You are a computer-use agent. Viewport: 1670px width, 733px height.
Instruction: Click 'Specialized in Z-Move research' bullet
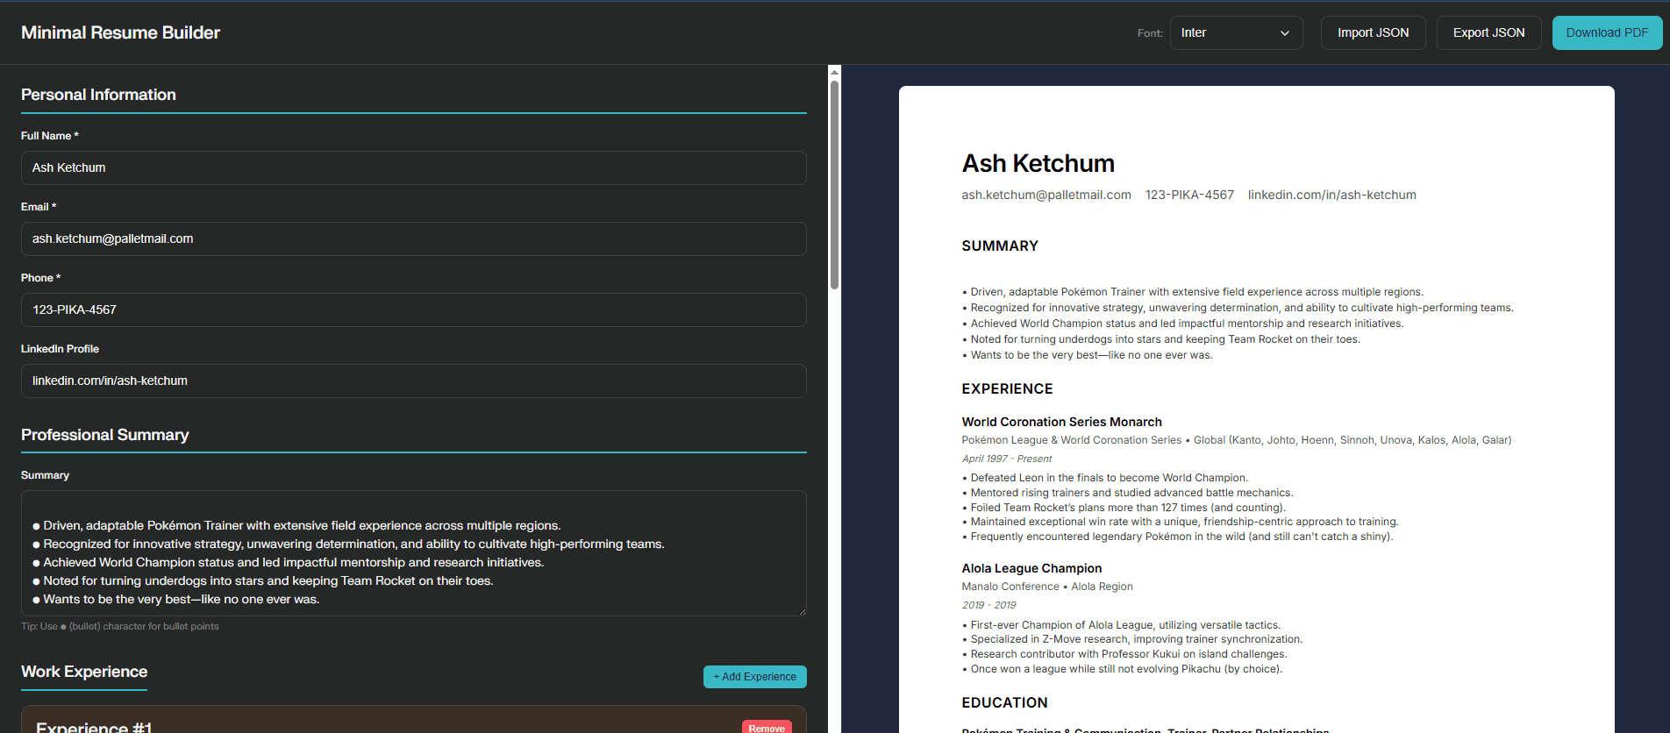[1132, 639]
